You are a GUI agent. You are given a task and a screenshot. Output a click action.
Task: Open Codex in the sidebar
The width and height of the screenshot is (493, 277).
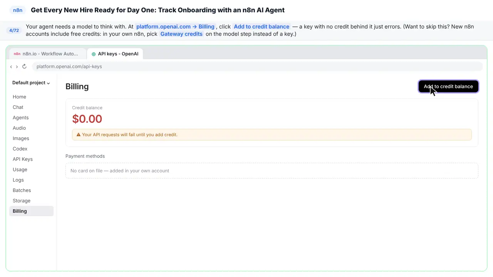[x=31, y=149]
